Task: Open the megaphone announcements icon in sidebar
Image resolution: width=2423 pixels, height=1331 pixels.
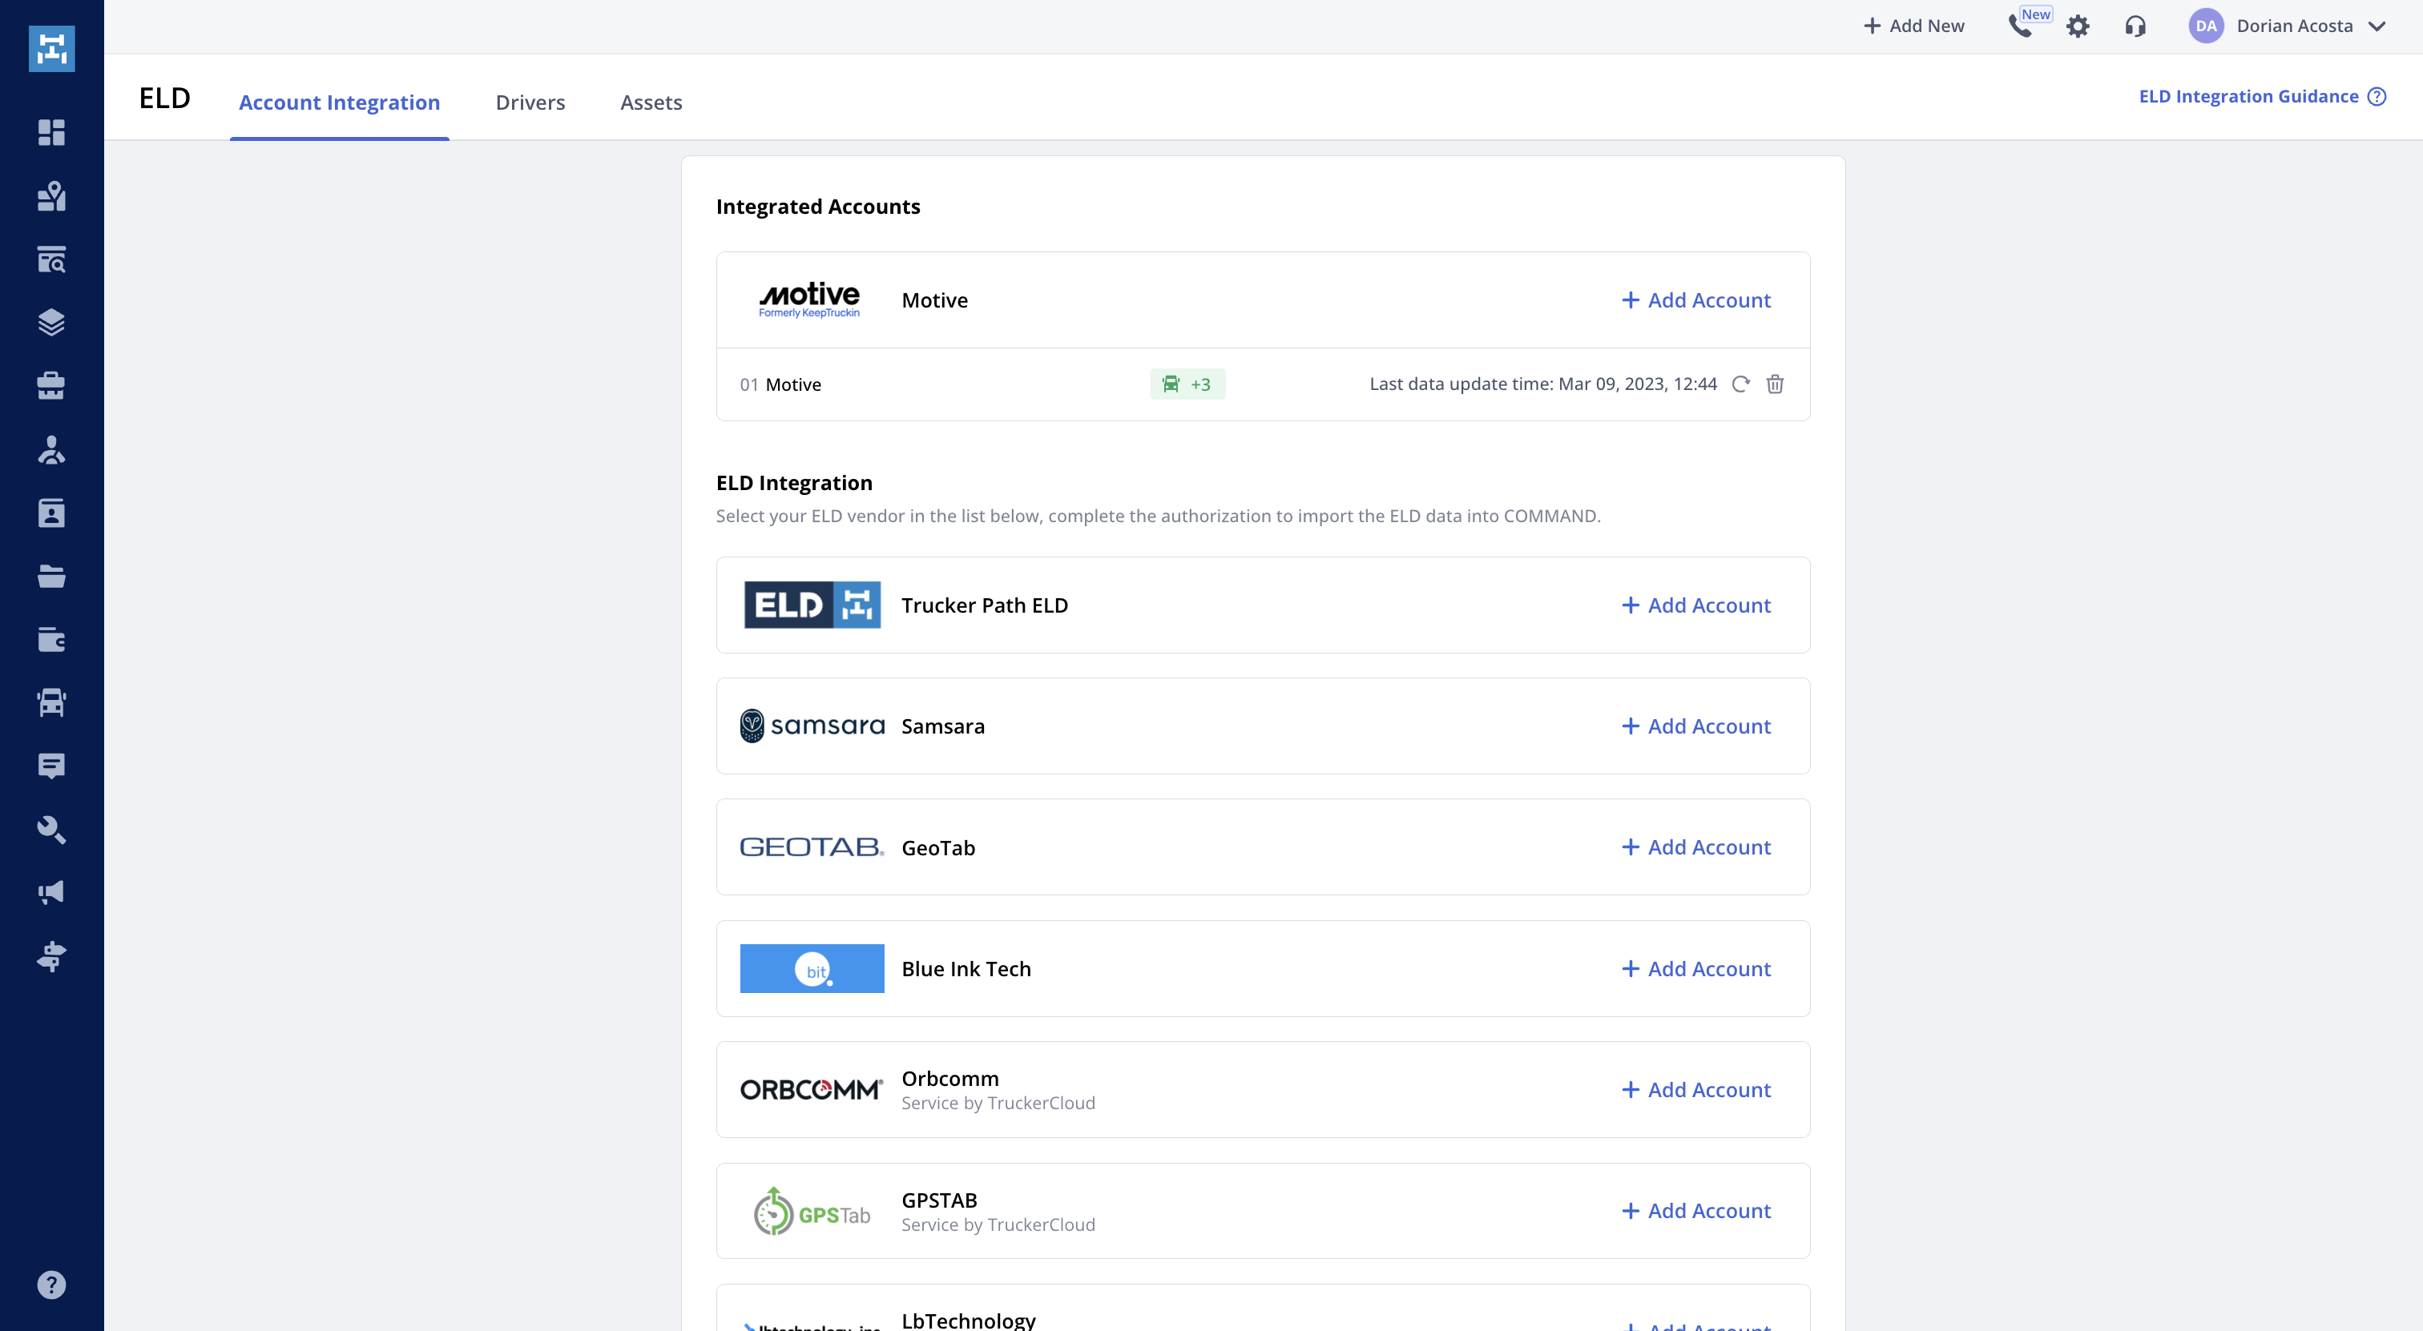Action: click(52, 892)
